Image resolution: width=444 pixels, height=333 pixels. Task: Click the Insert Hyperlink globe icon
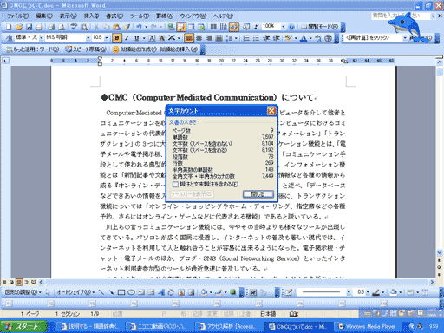(x=171, y=27)
